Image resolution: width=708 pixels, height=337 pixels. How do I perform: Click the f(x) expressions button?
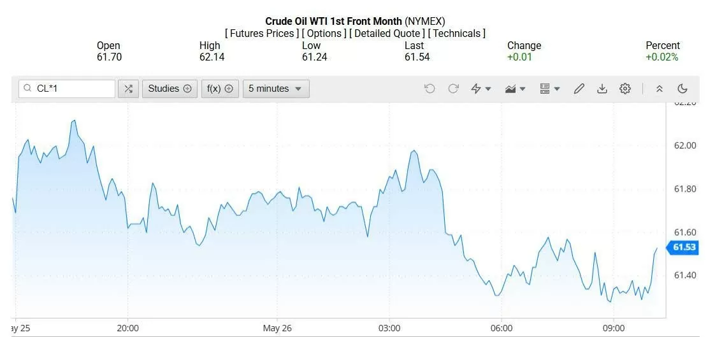click(x=220, y=89)
